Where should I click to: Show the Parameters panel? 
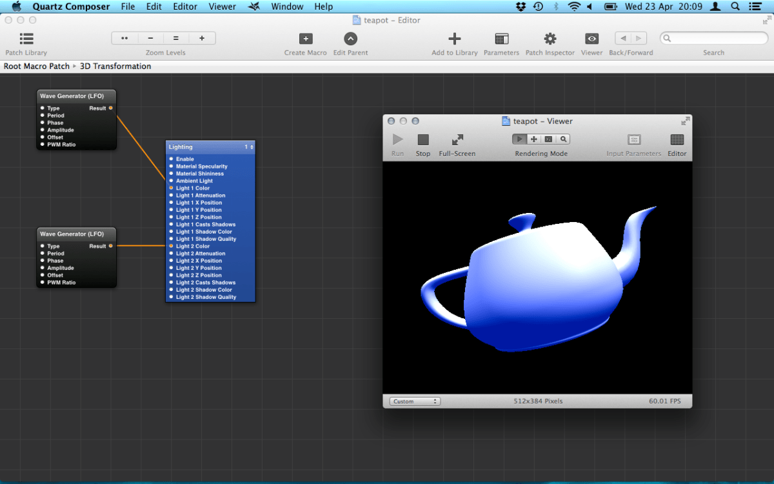tap(501, 39)
